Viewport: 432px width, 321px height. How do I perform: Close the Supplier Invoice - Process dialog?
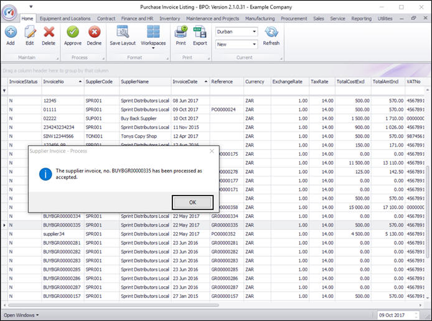click(x=211, y=151)
